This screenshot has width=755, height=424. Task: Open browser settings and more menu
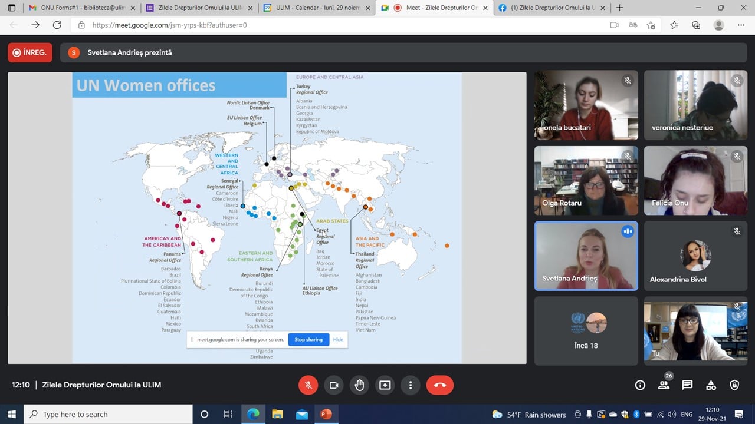[x=741, y=25]
